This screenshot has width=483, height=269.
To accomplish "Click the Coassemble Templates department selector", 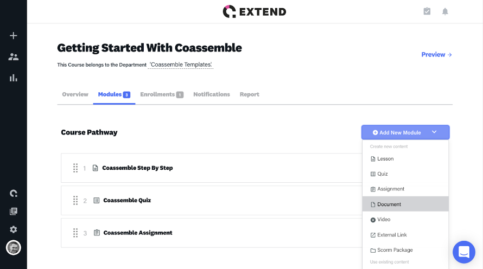I will [x=181, y=65].
